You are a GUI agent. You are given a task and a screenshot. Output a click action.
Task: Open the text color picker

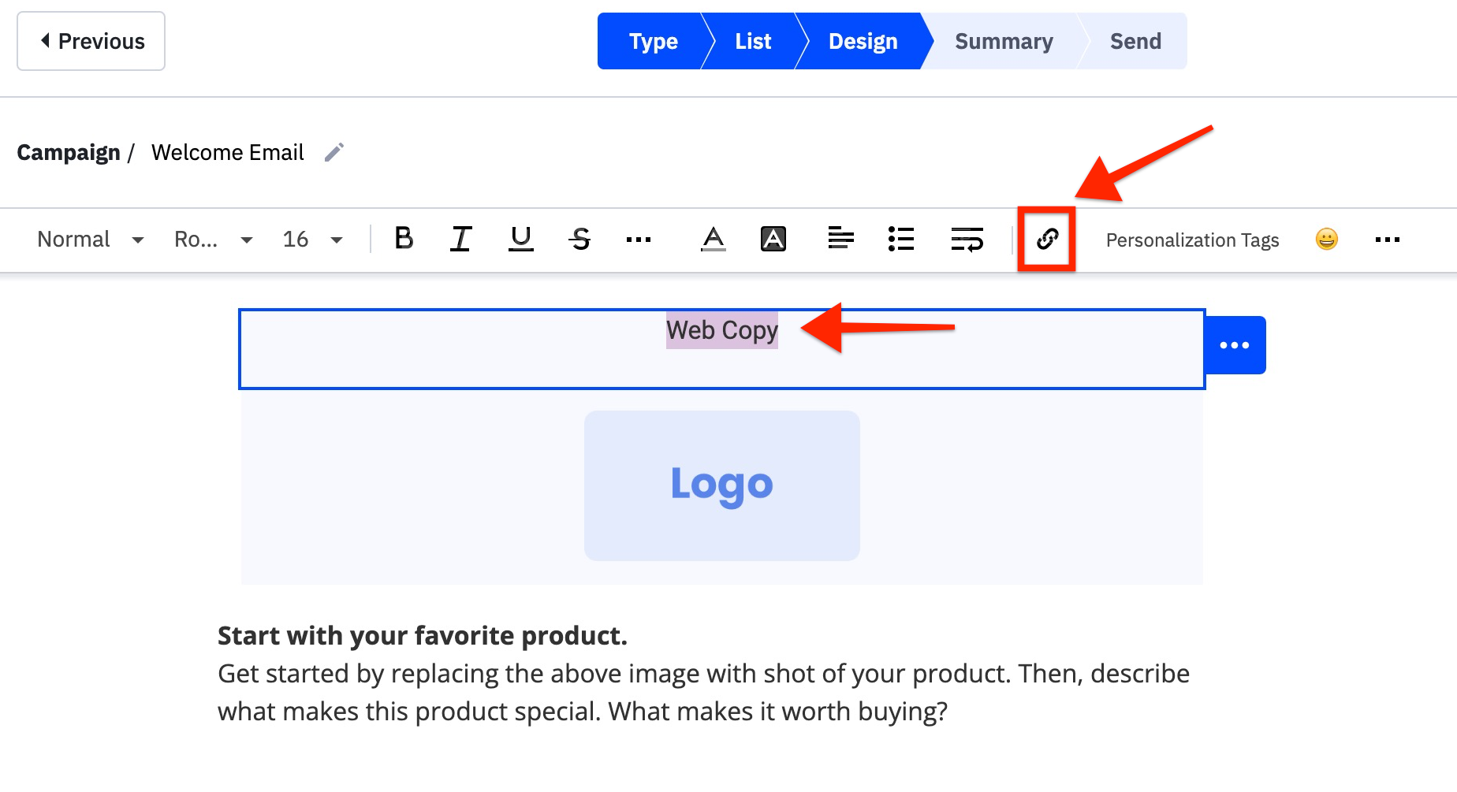point(712,240)
